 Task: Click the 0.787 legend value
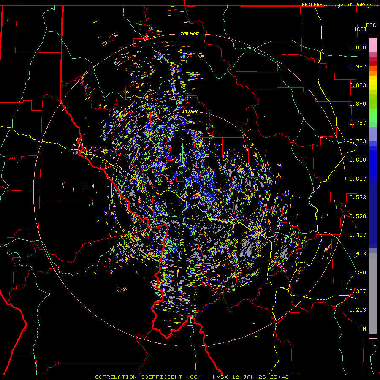(x=358, y=122)
